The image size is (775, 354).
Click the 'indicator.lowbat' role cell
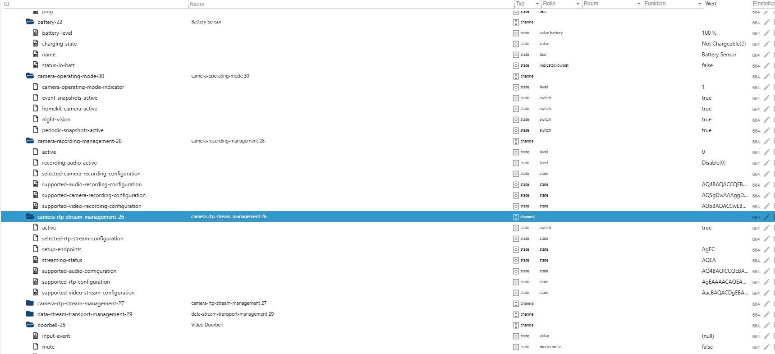pos(554,65)
